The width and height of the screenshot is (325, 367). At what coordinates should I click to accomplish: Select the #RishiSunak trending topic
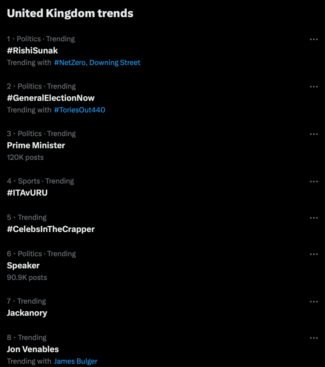coord(32,51)
